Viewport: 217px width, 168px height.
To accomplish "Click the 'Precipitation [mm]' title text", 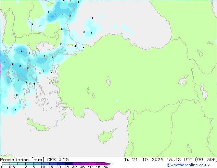I will click(x=22, y=160).
